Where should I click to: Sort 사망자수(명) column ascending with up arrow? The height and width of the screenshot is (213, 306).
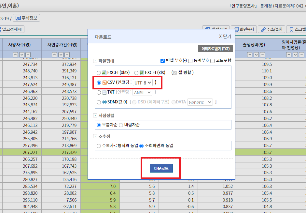coord(15,55)
